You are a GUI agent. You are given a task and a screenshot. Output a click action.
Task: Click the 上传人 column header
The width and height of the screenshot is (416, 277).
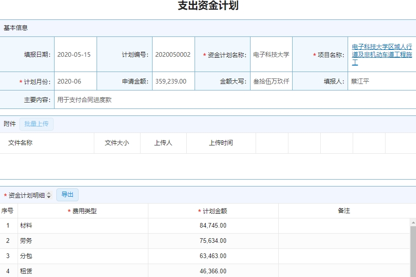[163, 143]
